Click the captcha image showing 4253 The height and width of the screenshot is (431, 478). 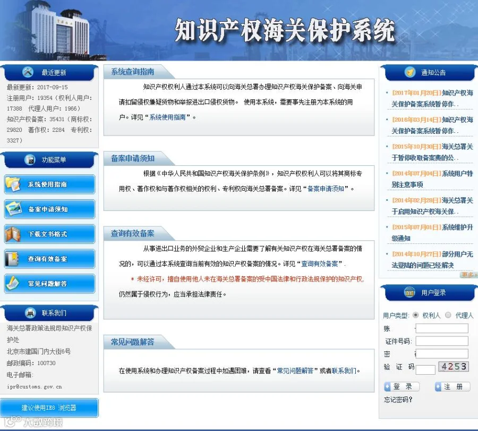pos(454,366)
